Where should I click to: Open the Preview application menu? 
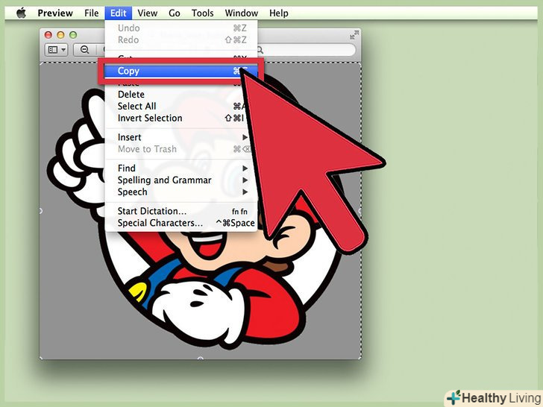(x=55, y=13)
